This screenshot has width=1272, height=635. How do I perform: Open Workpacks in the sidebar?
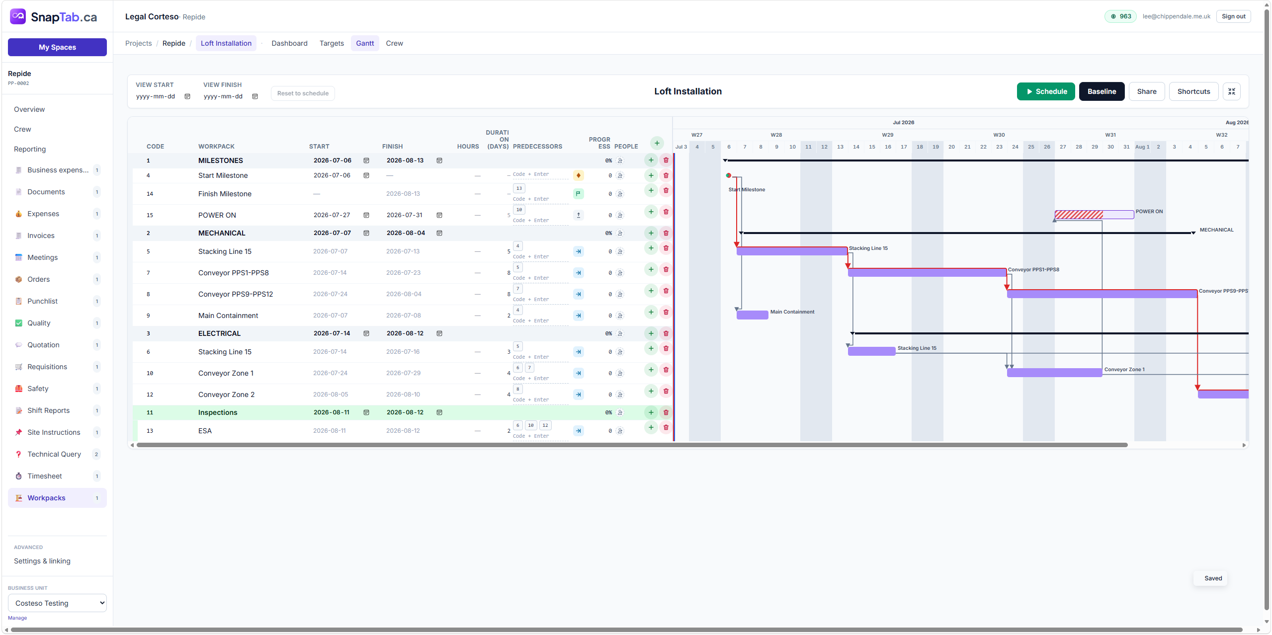[57, 498]
